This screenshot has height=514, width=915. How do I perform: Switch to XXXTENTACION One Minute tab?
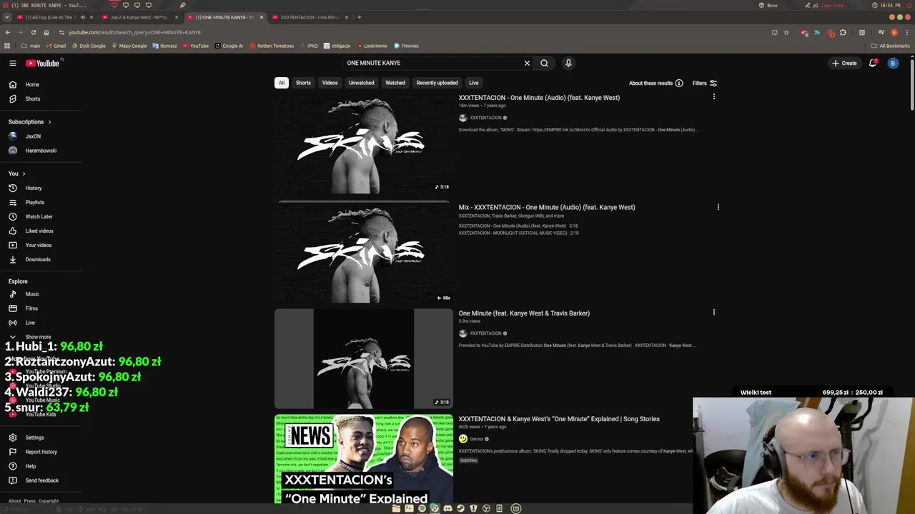pyautogui.click(x=310, y=17)
